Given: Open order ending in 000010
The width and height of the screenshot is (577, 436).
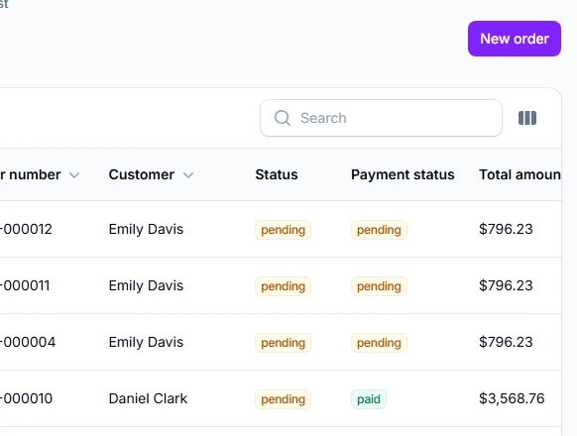Looking at the screenshot, I should [x=26, y=398].
